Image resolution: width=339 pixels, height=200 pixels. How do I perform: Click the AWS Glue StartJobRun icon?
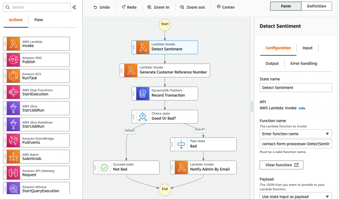(x=13, y=108)
